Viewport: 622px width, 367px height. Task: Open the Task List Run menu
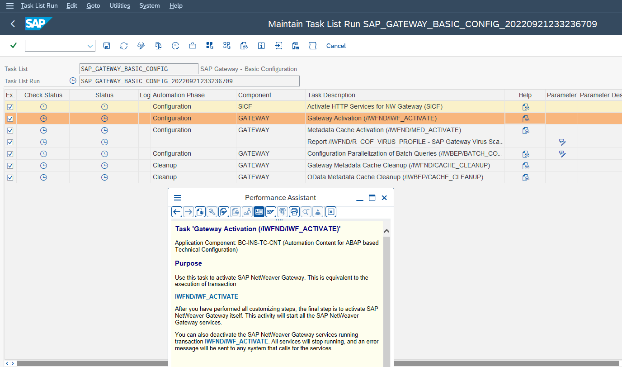pyautogui.click(x=39, y=6)
